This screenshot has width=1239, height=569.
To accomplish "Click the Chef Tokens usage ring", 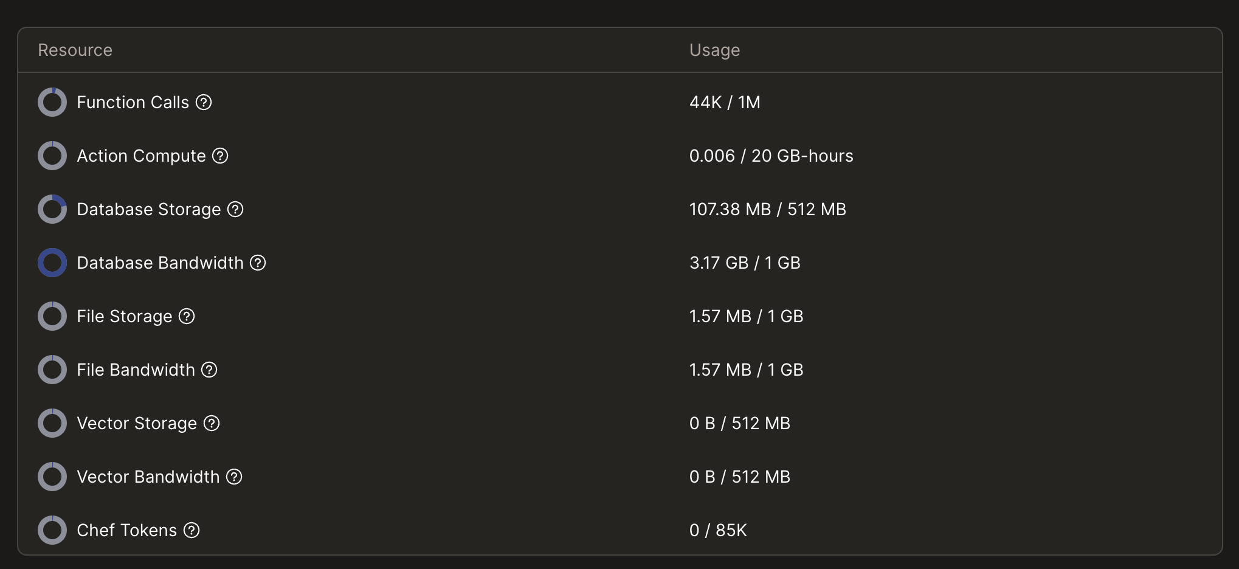I will [x=52, y=530].
